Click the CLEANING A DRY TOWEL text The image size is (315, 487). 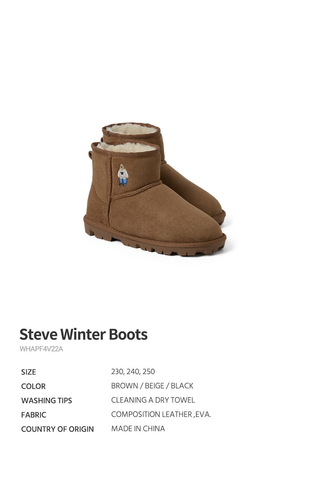pyautogui.click(x=153, y=400)
